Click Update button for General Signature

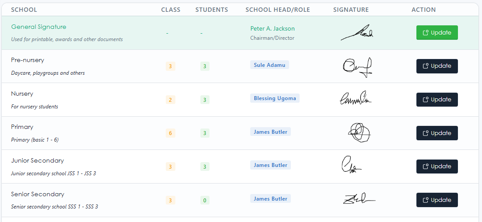pos(437,33)
